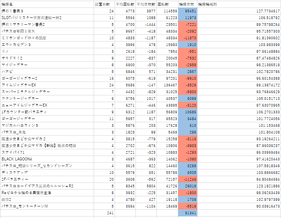Select the 機種機械割 header cell
This screenshot has height=218, width=281.
(239, 4)
